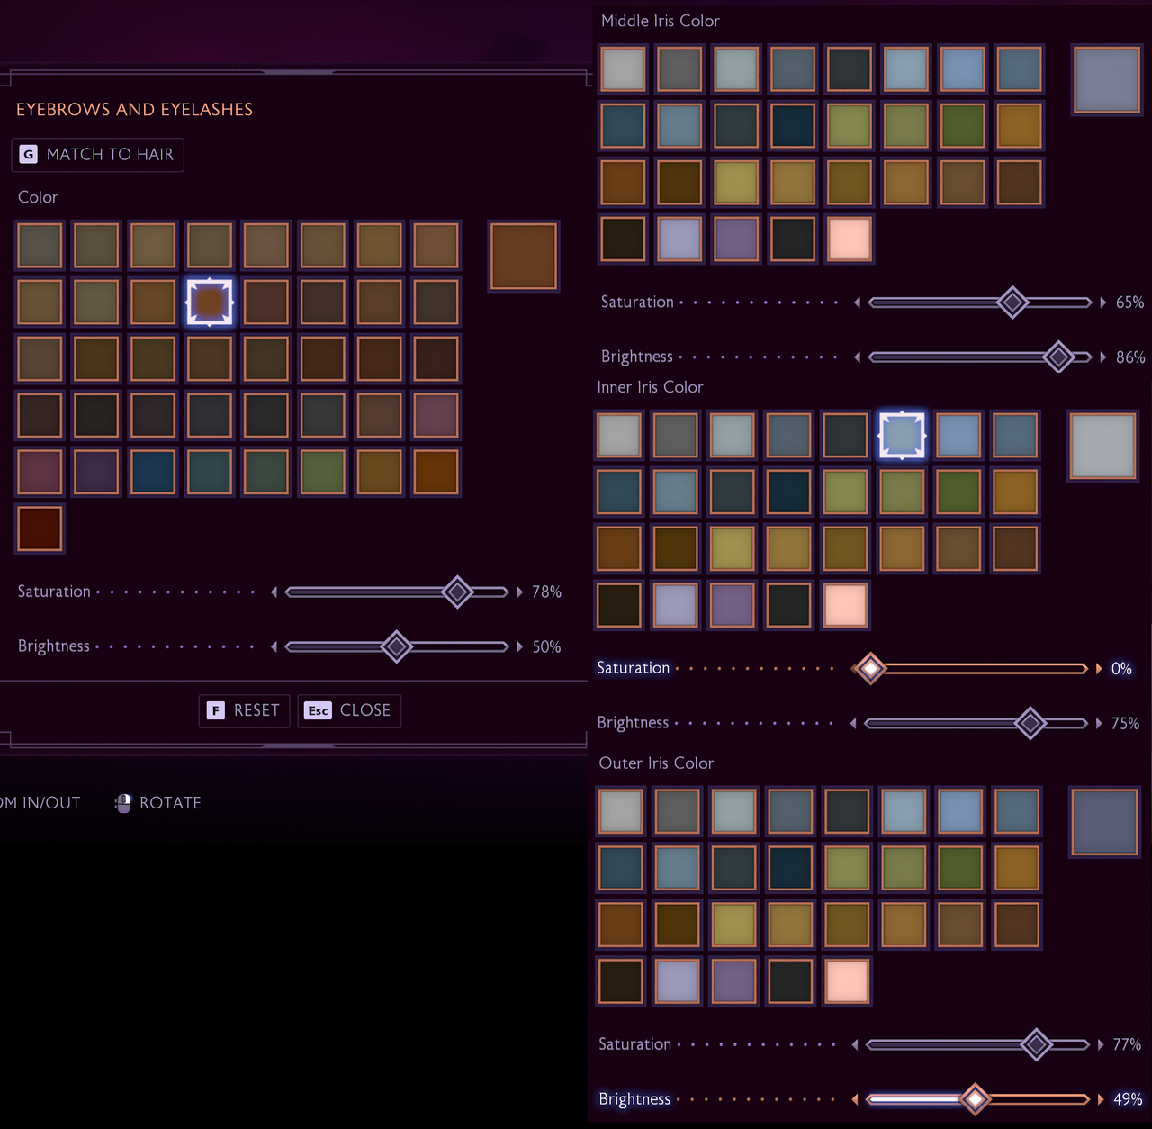Image resolution: width=1152 pixels, height=1129 pixels.
Task: Click the Middle Iris Saturation slider handle
Action: click(1012, 303)
